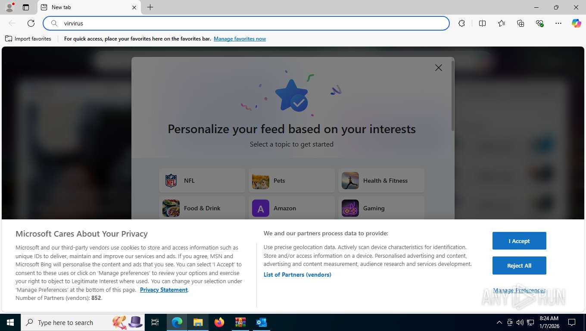Show hidden system tray icons

(x=499, y=322)
